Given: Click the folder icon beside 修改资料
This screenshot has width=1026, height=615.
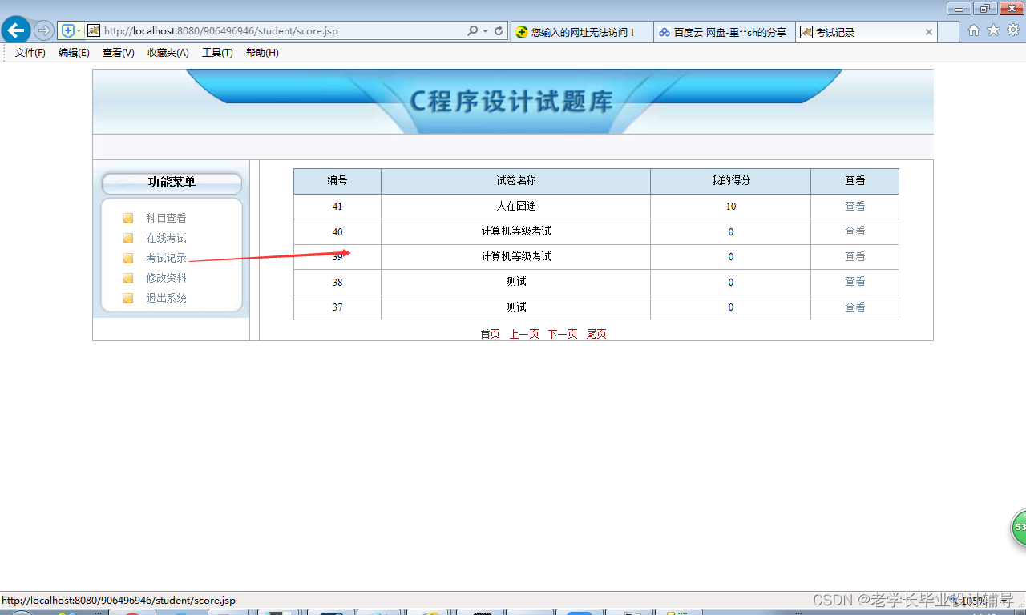Looking at the screenshot, I should pyautogui.click(x=127, y=278).
